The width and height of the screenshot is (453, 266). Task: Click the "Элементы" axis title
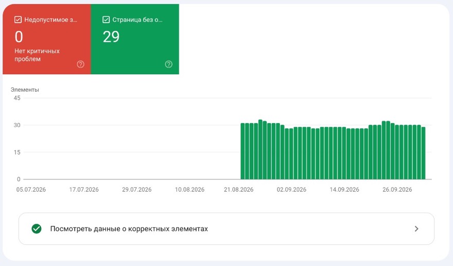(x=25, y=90)
